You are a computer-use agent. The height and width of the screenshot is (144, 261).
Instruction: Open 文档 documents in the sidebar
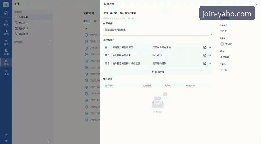click(6, 72)
